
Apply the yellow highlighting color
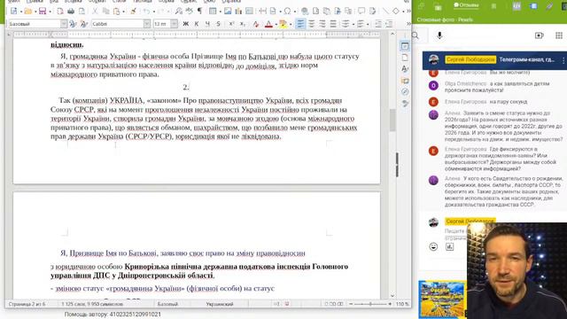coord(283,24)
